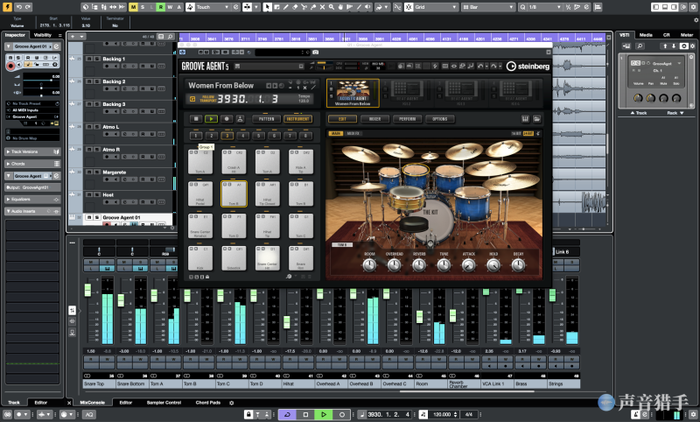
Task: Open the Grid snap type dropdown
Action: tap(436, 7)
